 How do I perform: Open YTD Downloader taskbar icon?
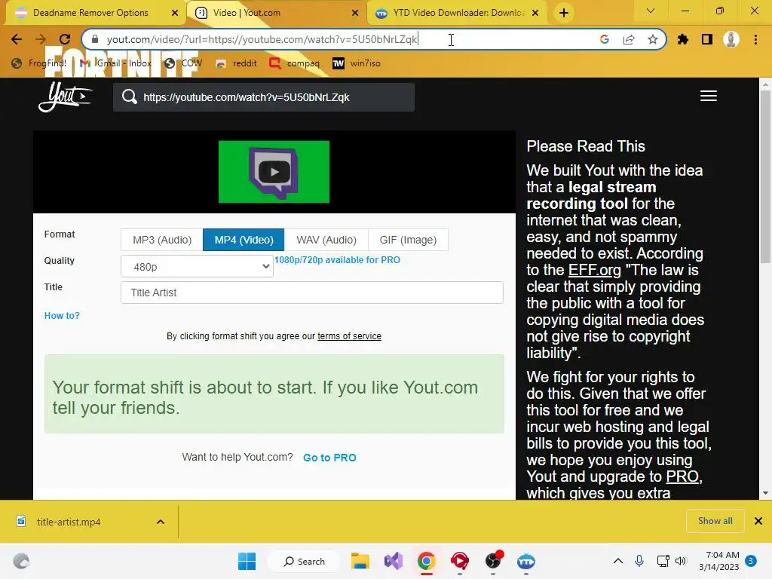[x=525, y=561]
